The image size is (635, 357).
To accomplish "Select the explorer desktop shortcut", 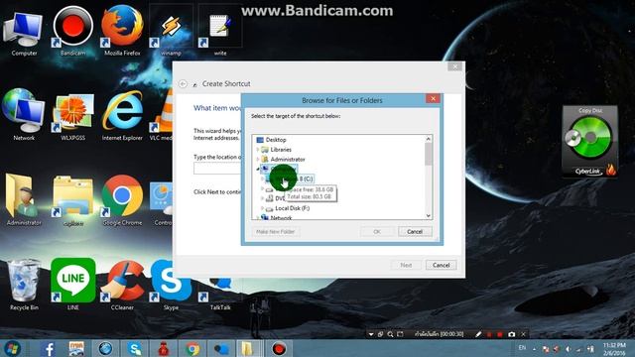I will 72,200.
